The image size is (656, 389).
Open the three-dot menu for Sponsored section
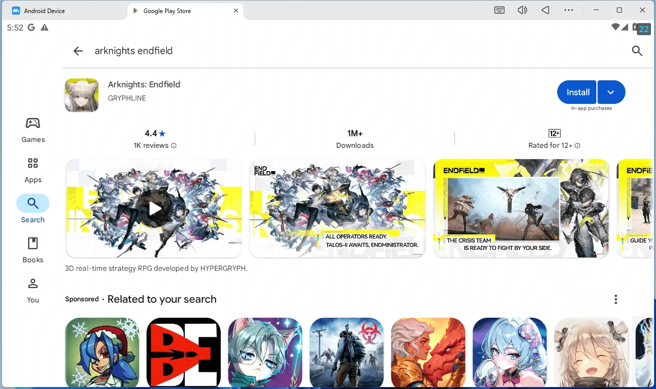coord(616,299)
